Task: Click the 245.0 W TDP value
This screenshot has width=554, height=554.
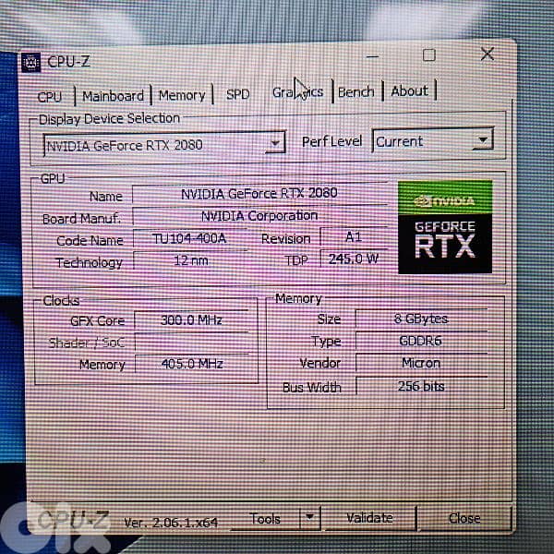Action: coord(354,259)
